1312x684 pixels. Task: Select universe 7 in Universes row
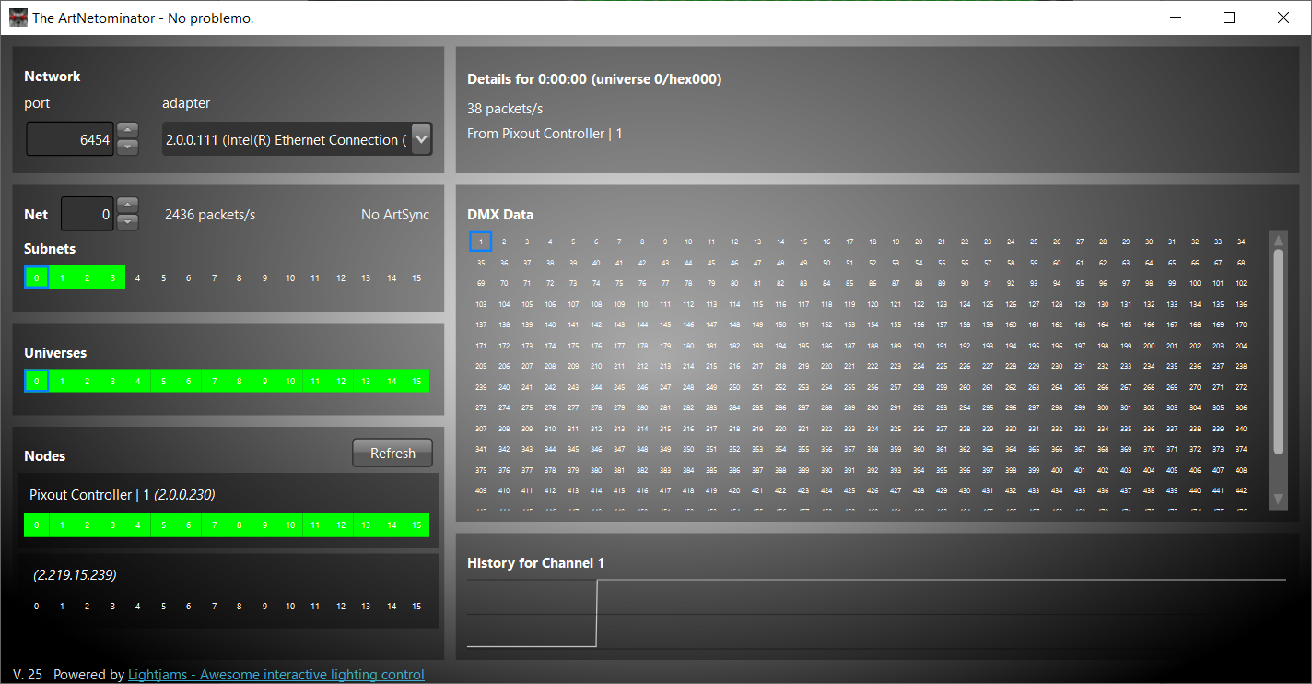coord(214,382)
